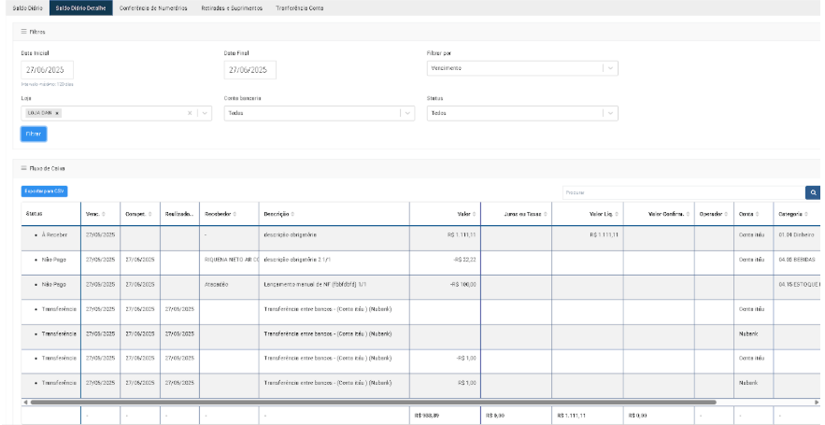Click the hamburger icon next to Fluxo de Caixa
The width and height of the screenshot is (825, 425).
point(23,168)
